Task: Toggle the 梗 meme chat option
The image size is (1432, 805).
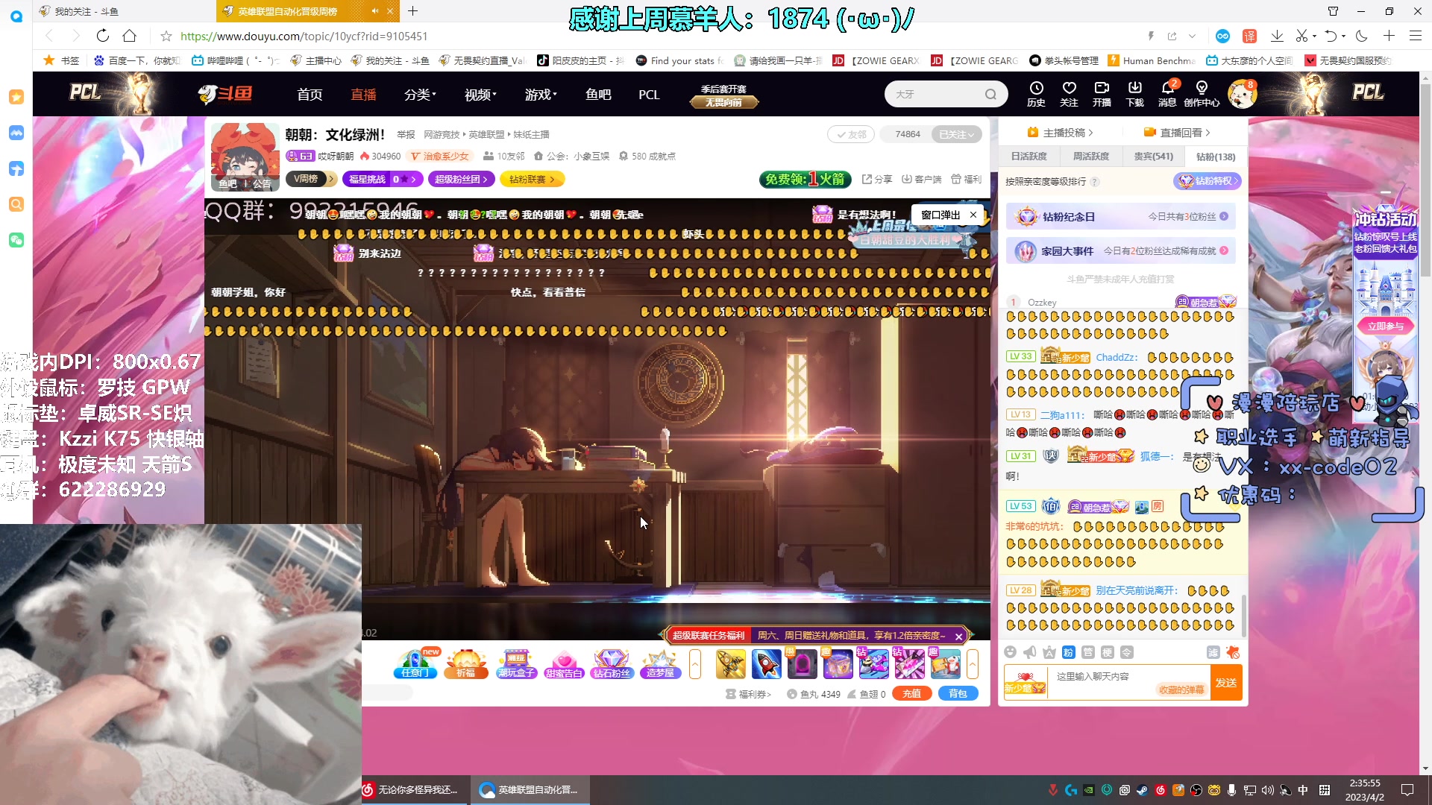Action: (x=1108, y=652)
